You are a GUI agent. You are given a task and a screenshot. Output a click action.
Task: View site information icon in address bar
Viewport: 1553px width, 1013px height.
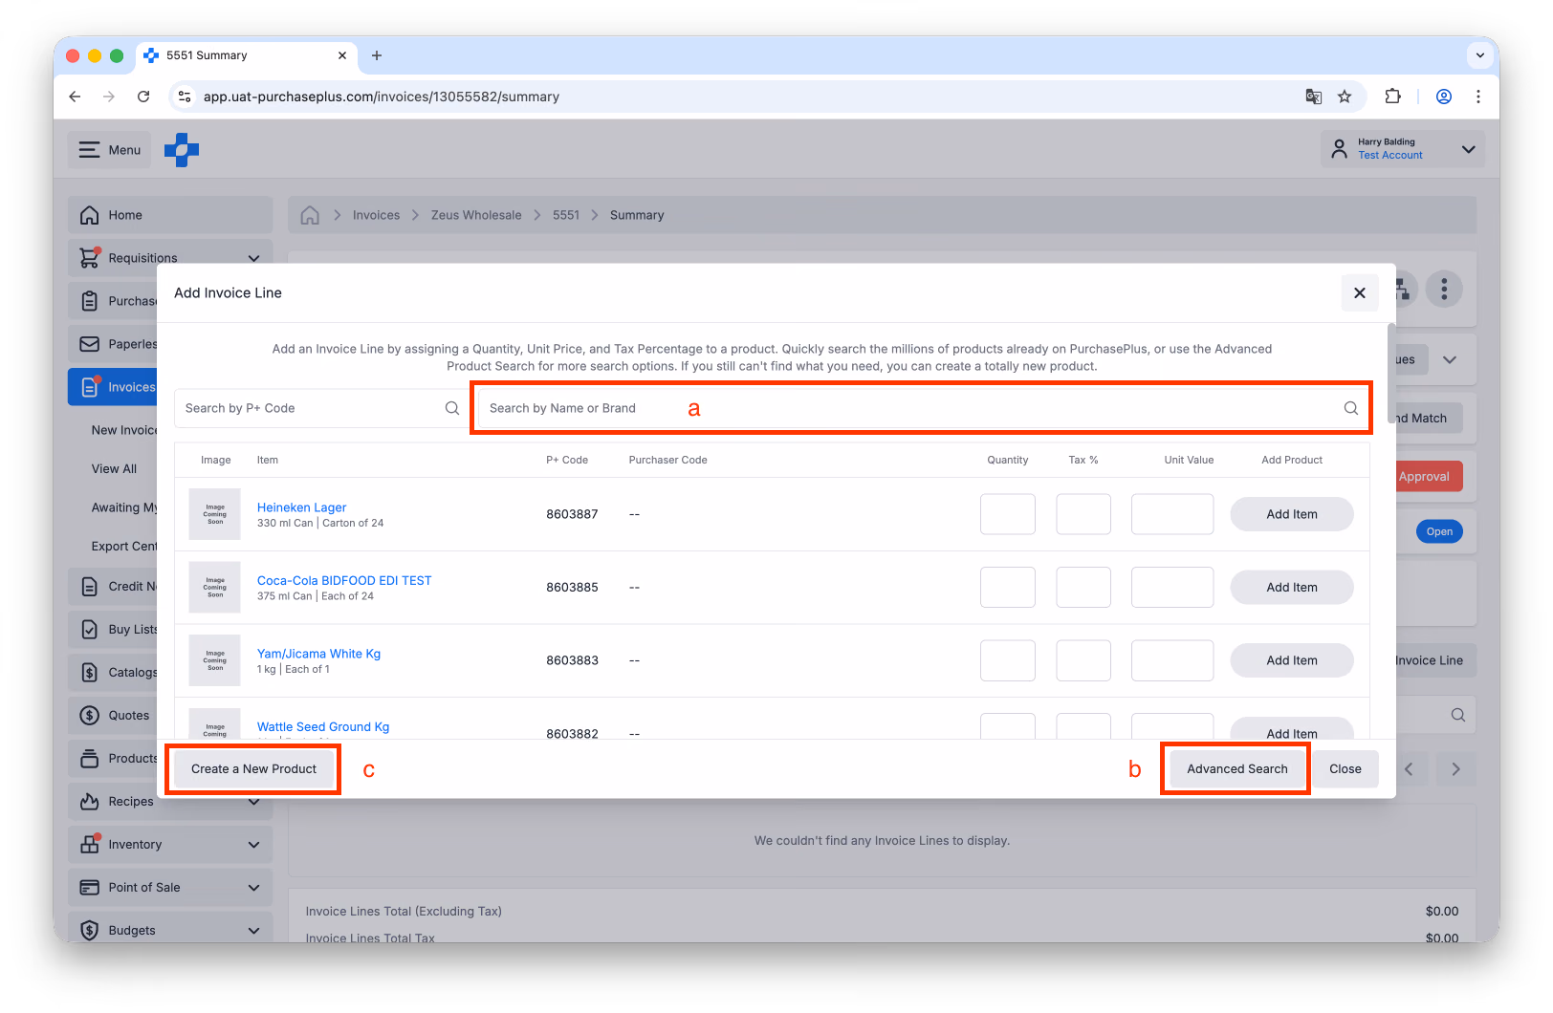pyautogui.click(x=186, y=97)
